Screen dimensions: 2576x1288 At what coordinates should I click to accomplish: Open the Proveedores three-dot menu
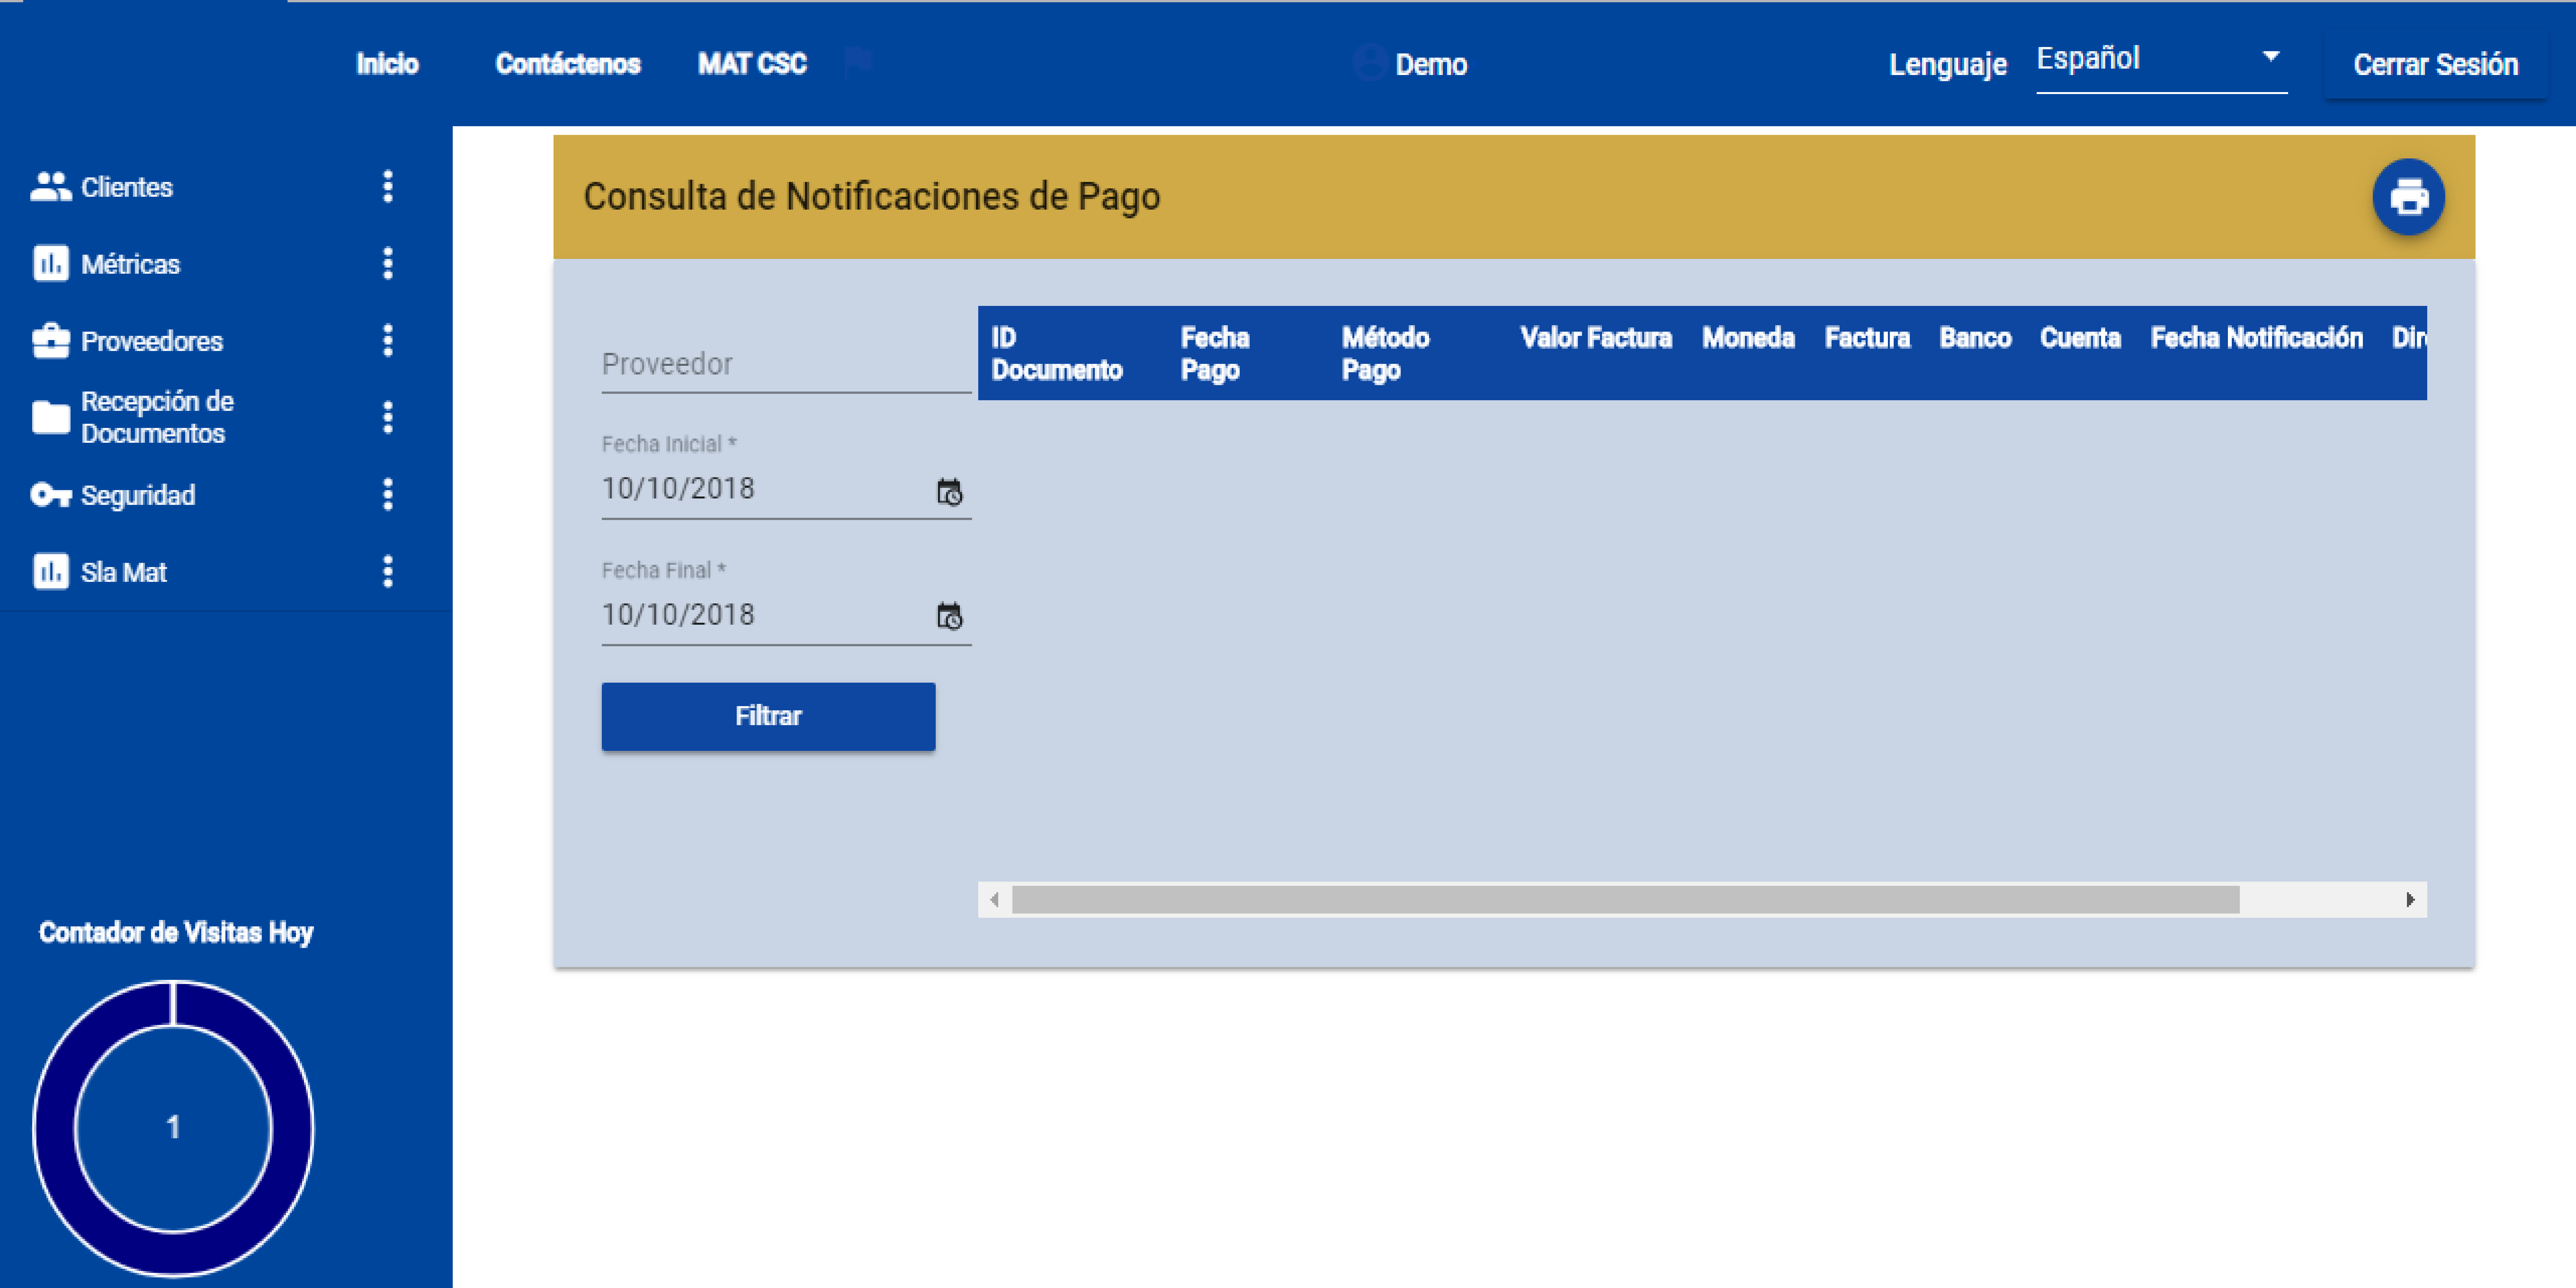[x=388, y=341]
